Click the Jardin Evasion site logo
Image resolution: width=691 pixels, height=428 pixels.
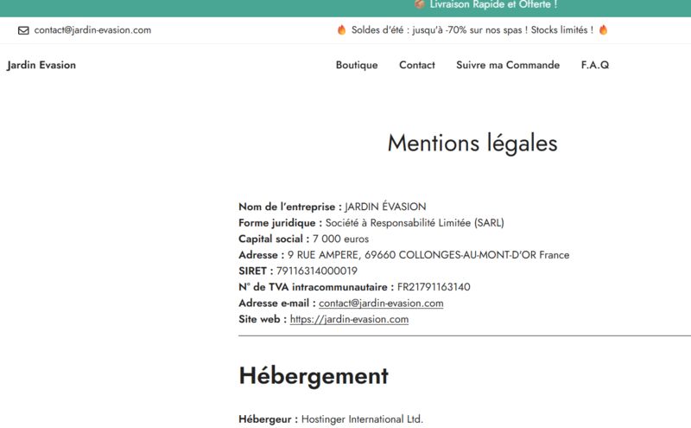click(41, 65)
